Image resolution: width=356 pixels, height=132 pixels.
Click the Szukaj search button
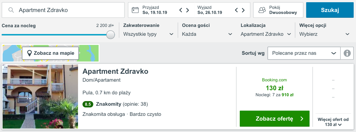point(330,10)
